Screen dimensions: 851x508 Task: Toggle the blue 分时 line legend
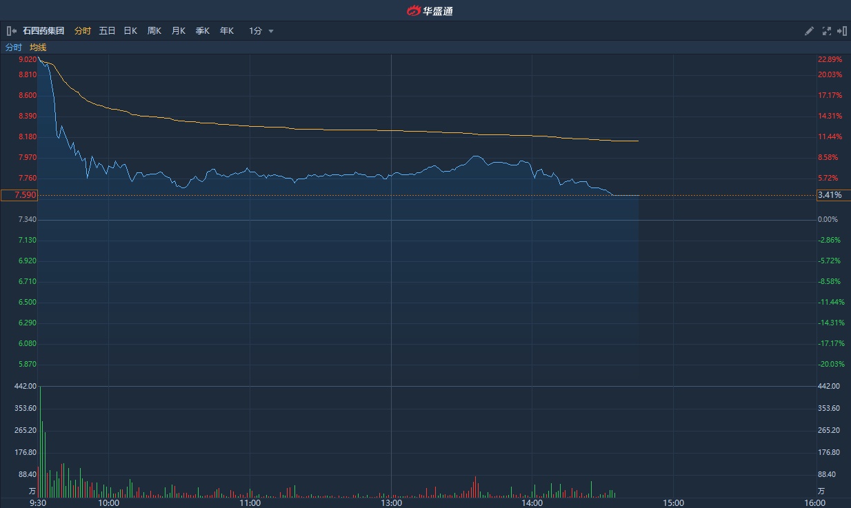click(14, 48)
